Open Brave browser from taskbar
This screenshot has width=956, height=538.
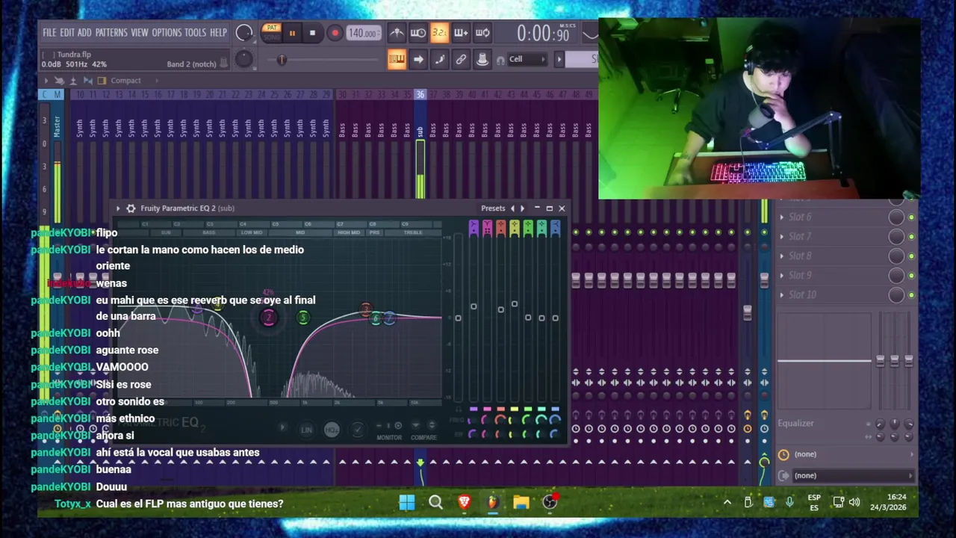coord(464,502)
